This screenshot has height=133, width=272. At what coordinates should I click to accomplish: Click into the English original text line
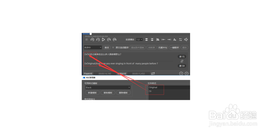[121, 64]
